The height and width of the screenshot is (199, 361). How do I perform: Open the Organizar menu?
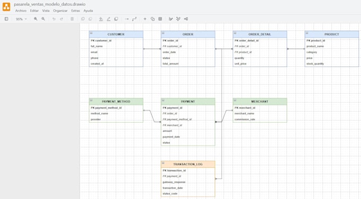pos(61,11)
